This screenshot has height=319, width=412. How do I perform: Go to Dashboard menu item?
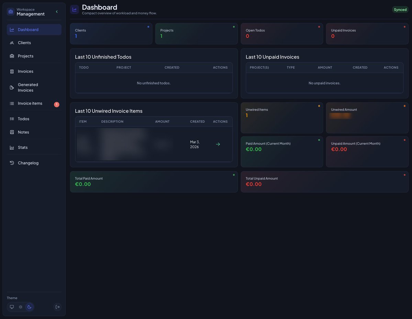(x=34, y=30)
